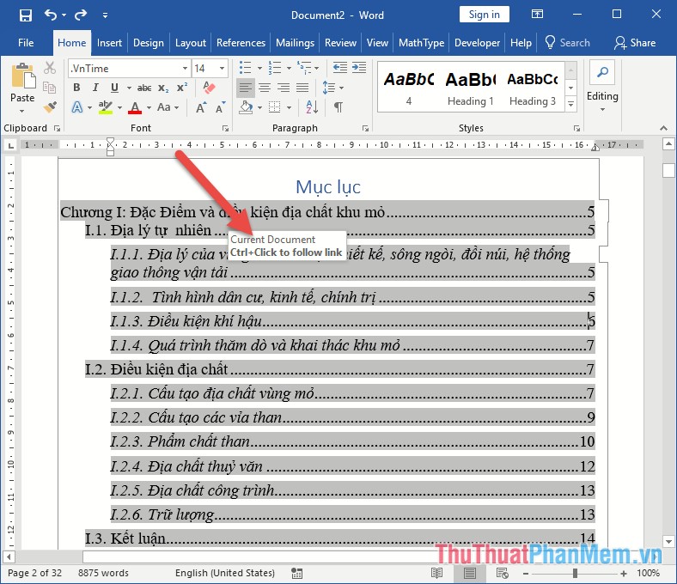Switch to Read Mode view
The image size is (677, 584).
[x=436, y=573]
